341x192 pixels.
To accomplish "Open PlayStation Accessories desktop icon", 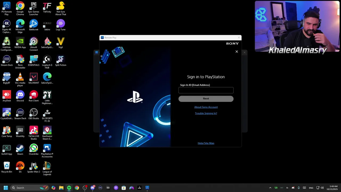I will point(47,151).
